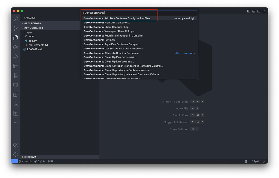The width and height of the screenshot is (279, 178).
Task: Open the Run and Debug view
Action: point(16,57)
